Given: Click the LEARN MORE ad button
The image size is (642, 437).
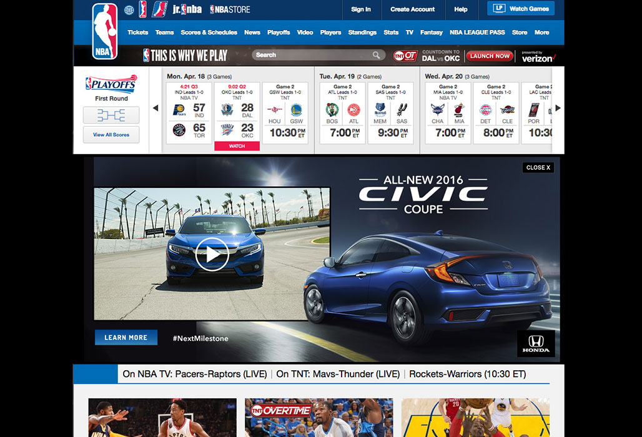Looking at the screenshot, I should (126, 338).
